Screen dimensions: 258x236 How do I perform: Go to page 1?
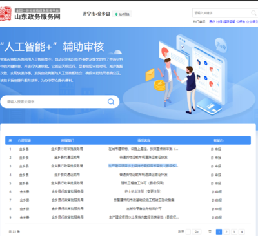coord(219,231)
